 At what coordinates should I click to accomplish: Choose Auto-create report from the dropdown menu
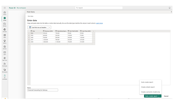[147, 82]
